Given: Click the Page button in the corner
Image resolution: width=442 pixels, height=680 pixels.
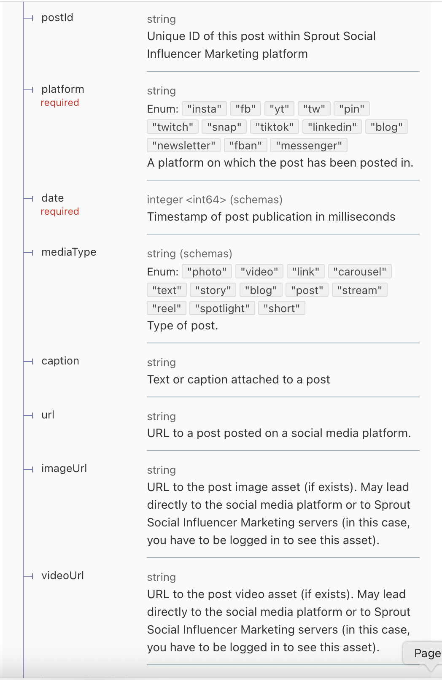Looking at the screenshot, I should [x=427, y=653].
